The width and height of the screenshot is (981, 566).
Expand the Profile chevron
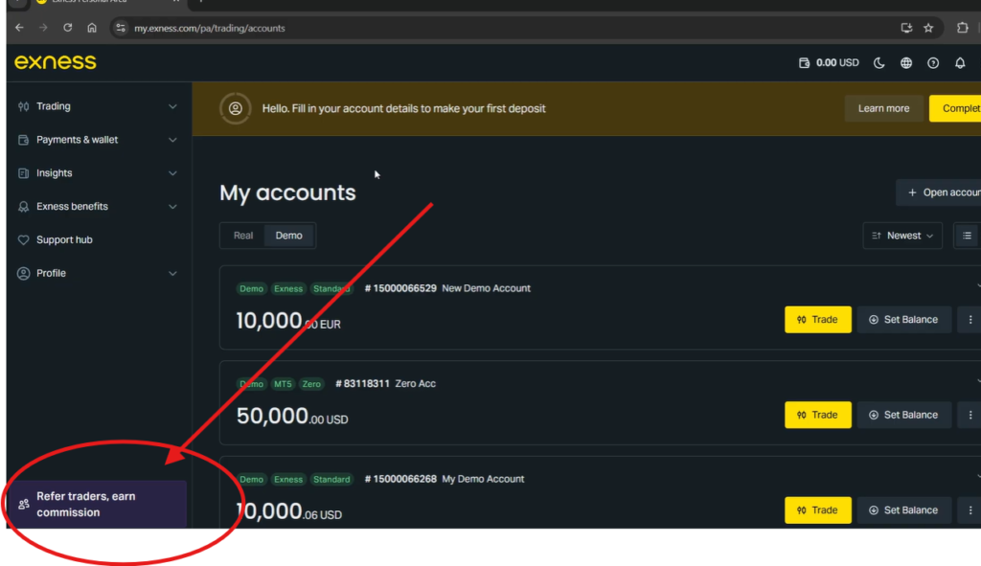(x=172, y=273)
